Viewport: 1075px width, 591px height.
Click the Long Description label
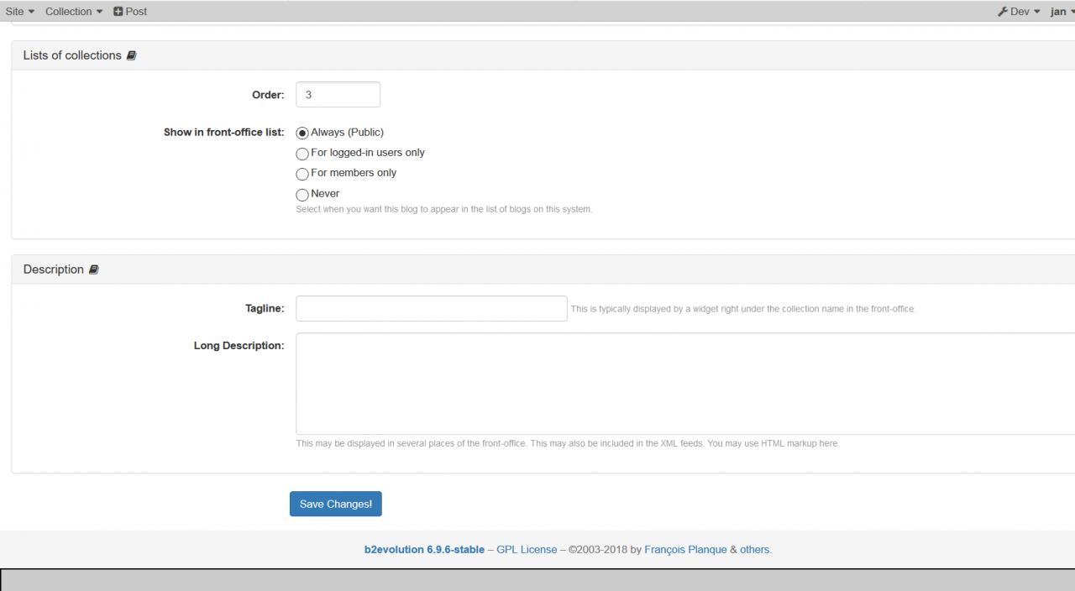(x=239, y=346)
